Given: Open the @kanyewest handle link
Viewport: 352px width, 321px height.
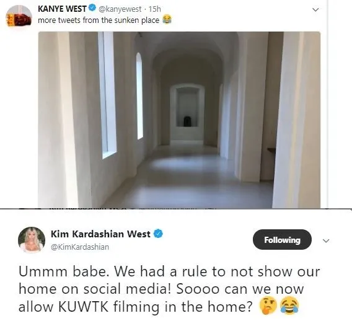Looking at the screenshot, I should pos(120,9).
